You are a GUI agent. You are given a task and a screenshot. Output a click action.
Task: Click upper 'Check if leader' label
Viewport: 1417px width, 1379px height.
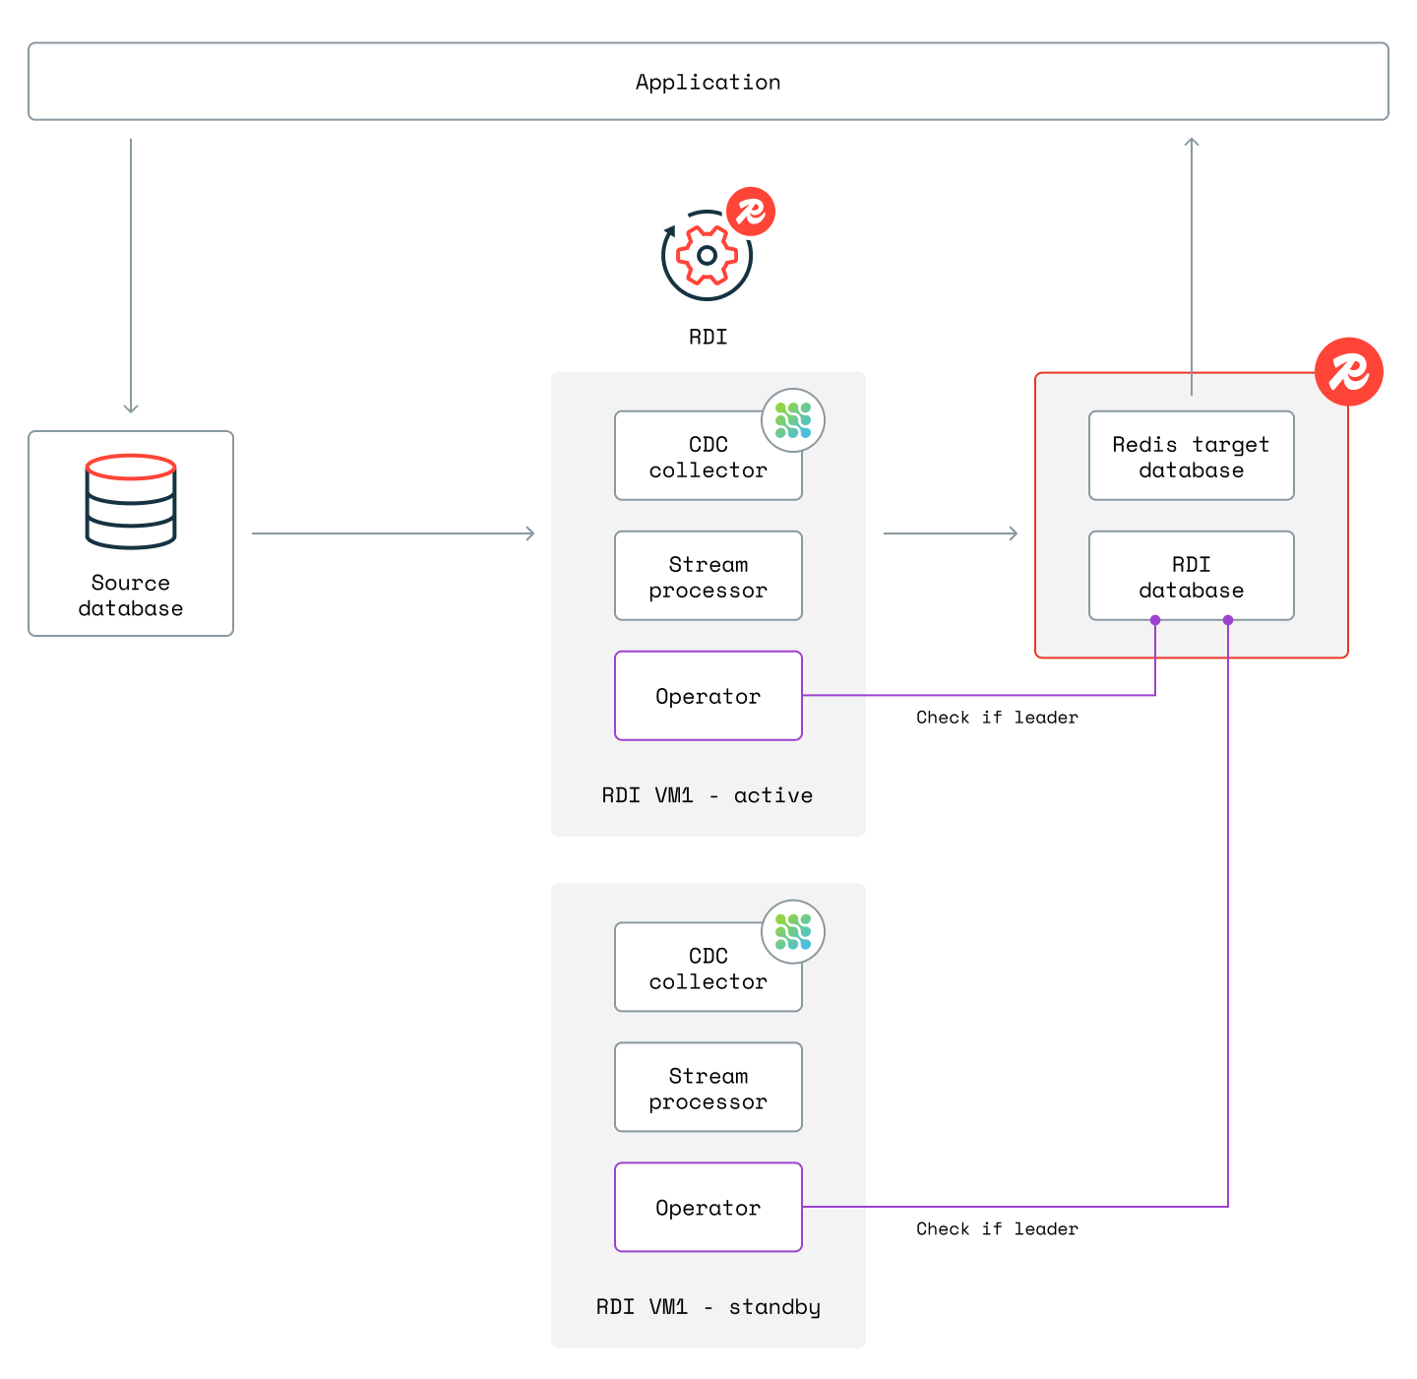(997, 718)
